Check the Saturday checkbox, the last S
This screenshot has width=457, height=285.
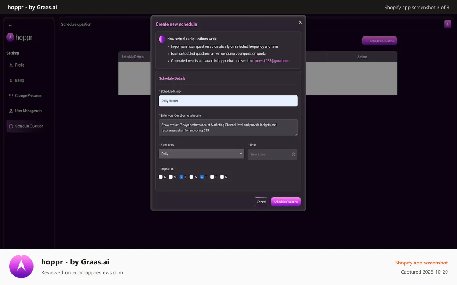pyautogui.click(x=222, y=177)
